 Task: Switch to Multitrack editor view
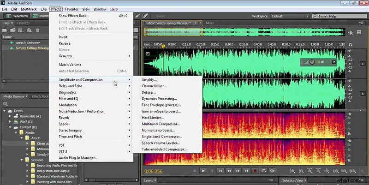point(41,16)
